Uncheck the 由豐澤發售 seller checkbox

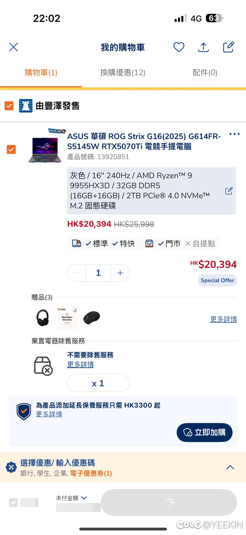(x=9, y=106)
